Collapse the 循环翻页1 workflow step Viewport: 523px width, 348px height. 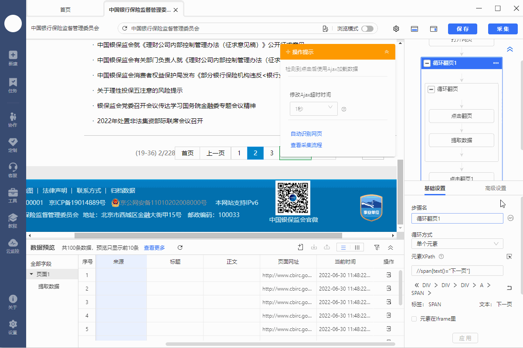pyautogui.click(x=427, y=63)
